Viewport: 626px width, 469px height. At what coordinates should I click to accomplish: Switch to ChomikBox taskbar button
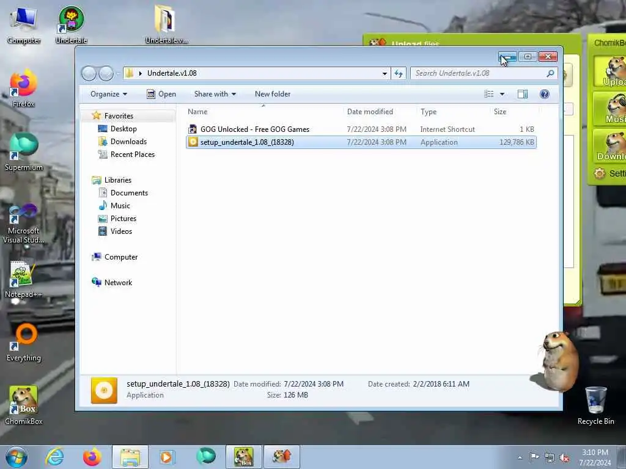pyautogui.click(x=244, y=457)
